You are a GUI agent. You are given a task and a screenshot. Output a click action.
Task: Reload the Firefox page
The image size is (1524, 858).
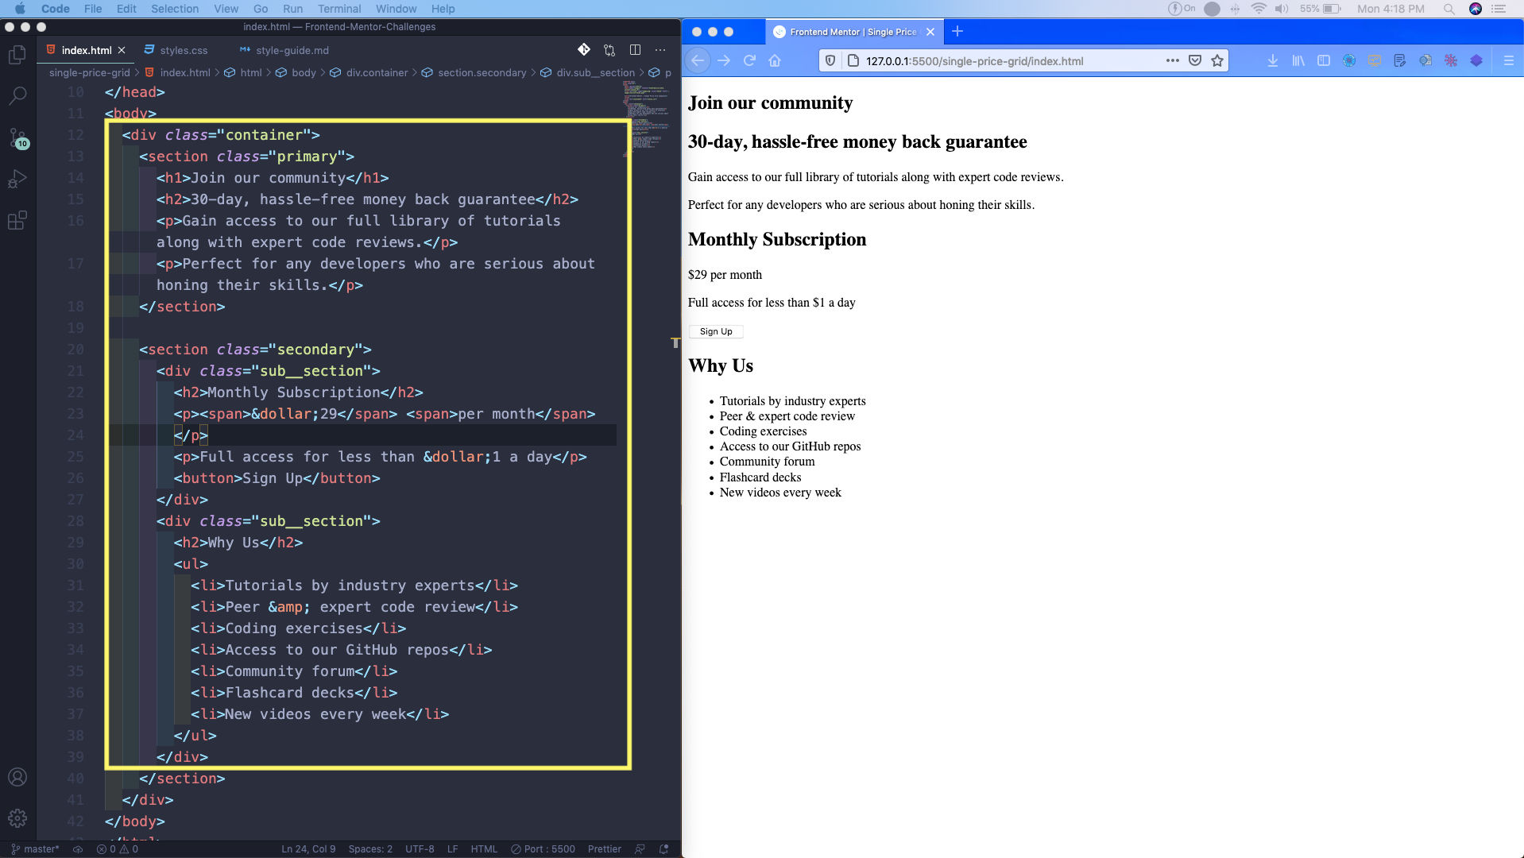pyautogui.click(x=749, y=60)
